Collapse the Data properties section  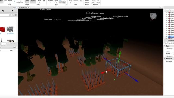coord(165,46)
